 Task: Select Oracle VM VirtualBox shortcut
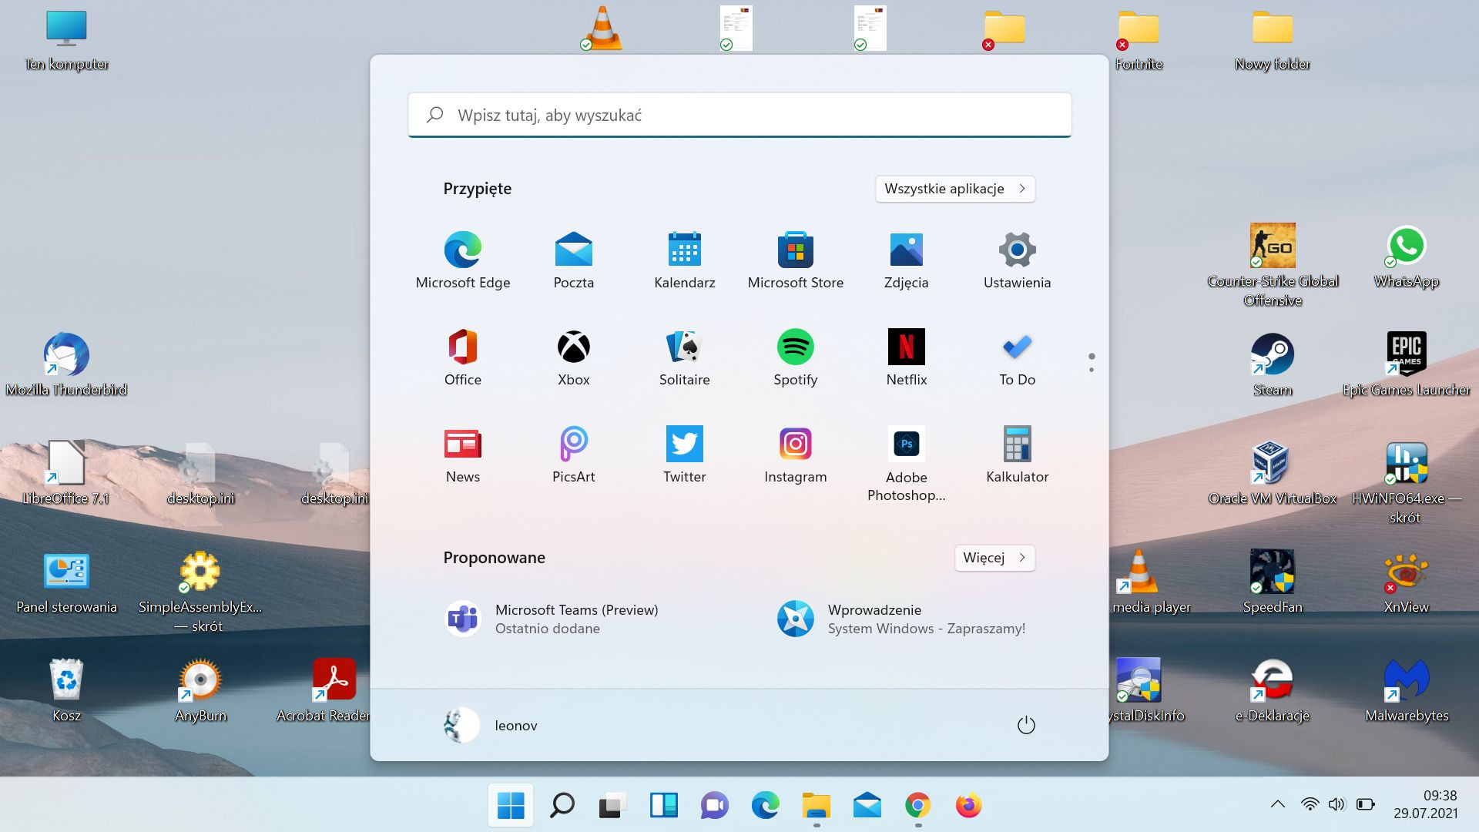click(1273, 473)
